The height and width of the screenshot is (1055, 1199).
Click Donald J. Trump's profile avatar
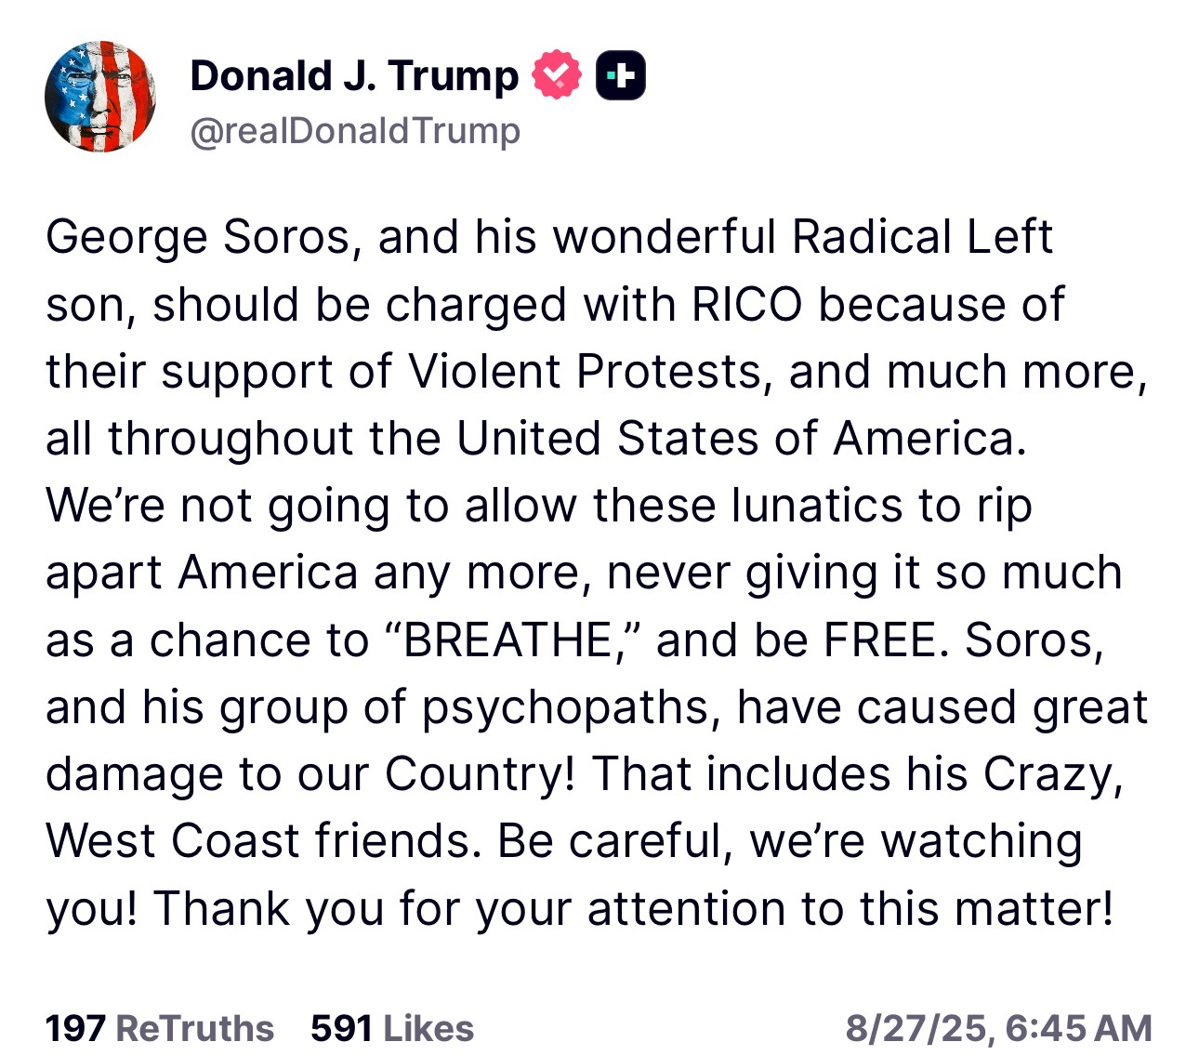point(100,97)
